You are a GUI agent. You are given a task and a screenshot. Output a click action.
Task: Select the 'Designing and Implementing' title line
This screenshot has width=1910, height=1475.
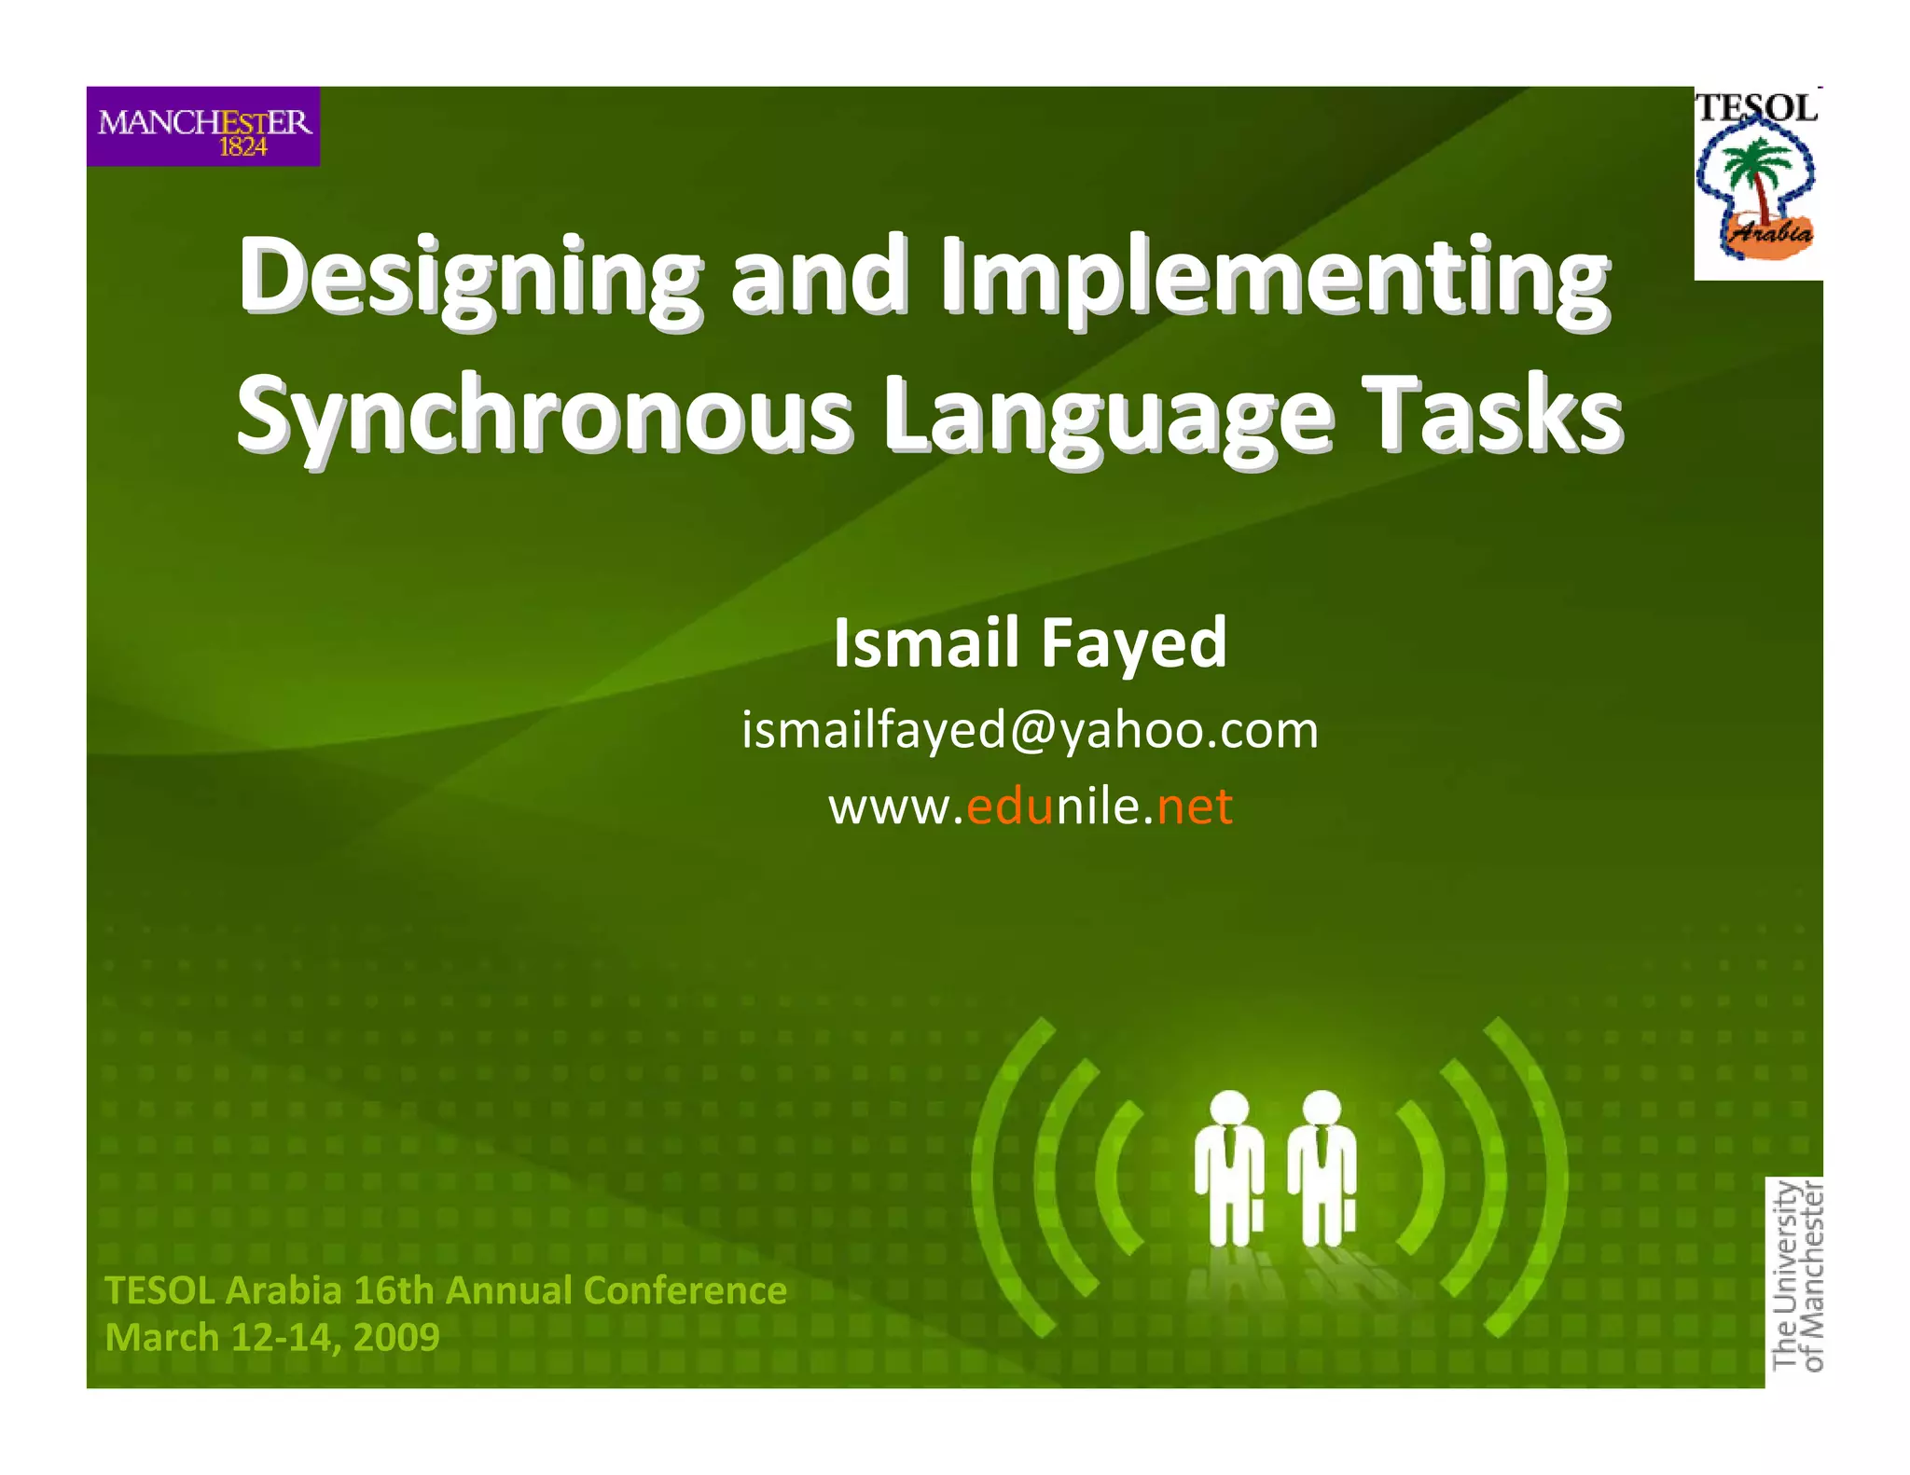point(923,278)
